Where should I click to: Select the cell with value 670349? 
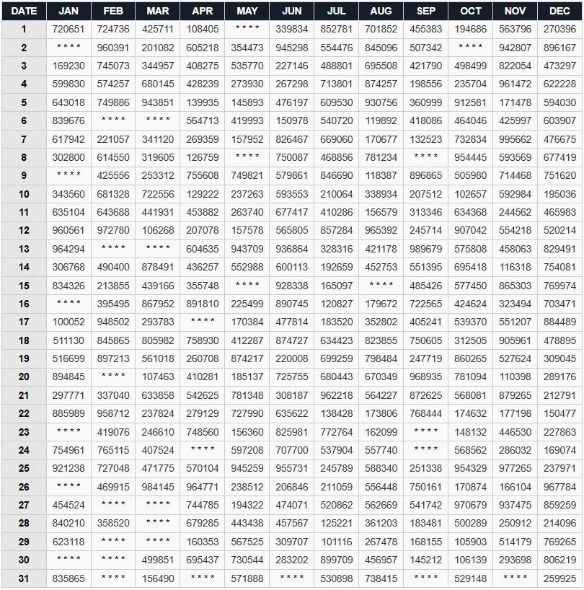click(381, 377)
